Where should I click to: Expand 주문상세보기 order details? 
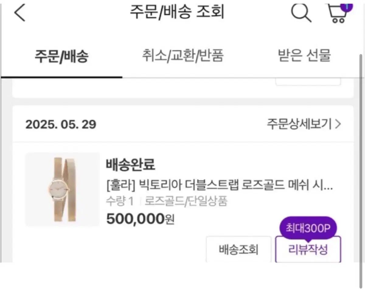tap(304, 124)
